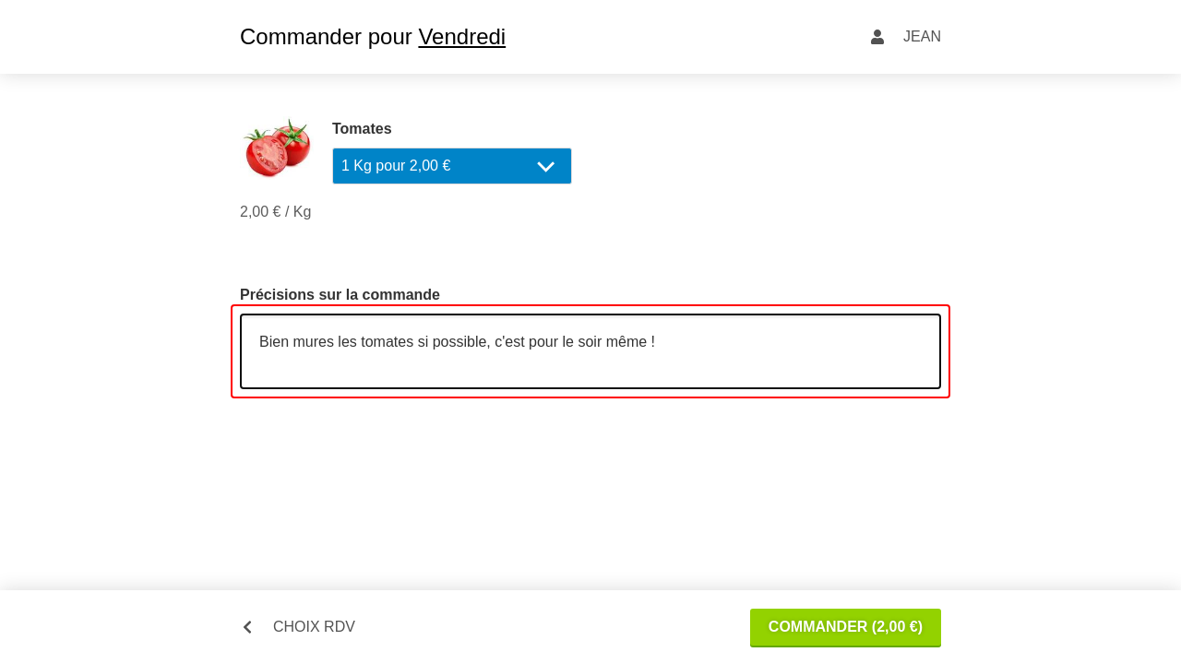Focus the order details text area
Screen dimensions: 1181x664
click(590, 351)
